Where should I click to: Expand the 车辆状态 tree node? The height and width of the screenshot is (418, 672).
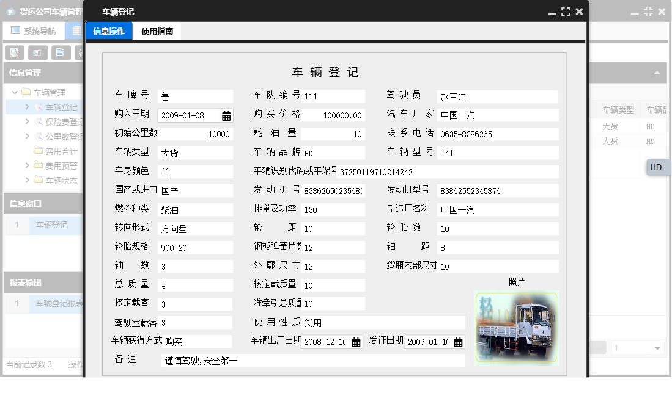click(x=28, y=180)
